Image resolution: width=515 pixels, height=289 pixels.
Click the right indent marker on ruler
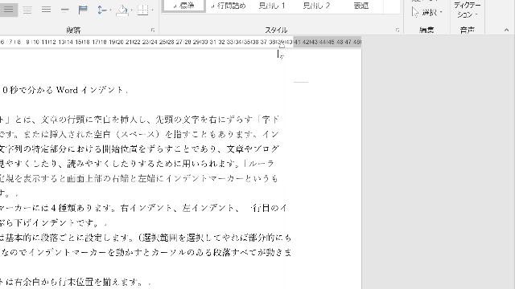[x=282, y=47]
